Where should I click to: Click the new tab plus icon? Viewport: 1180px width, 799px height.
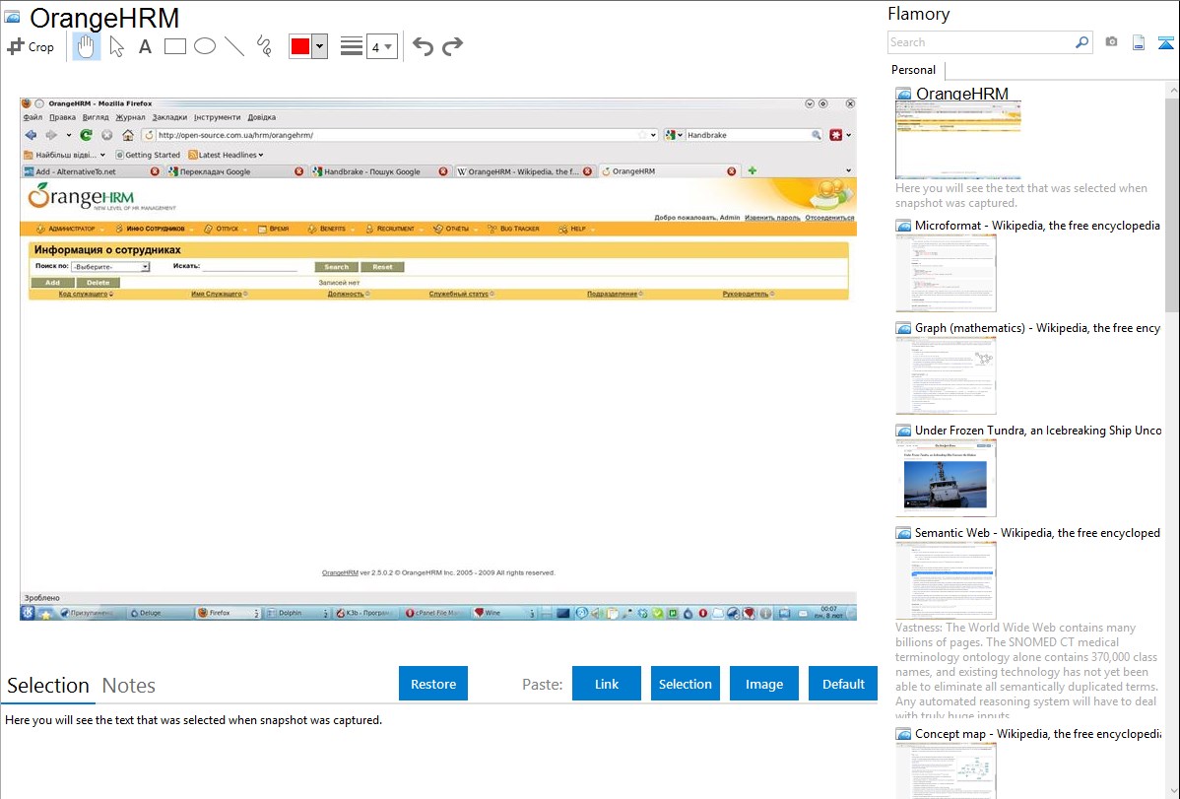point(752,171)
